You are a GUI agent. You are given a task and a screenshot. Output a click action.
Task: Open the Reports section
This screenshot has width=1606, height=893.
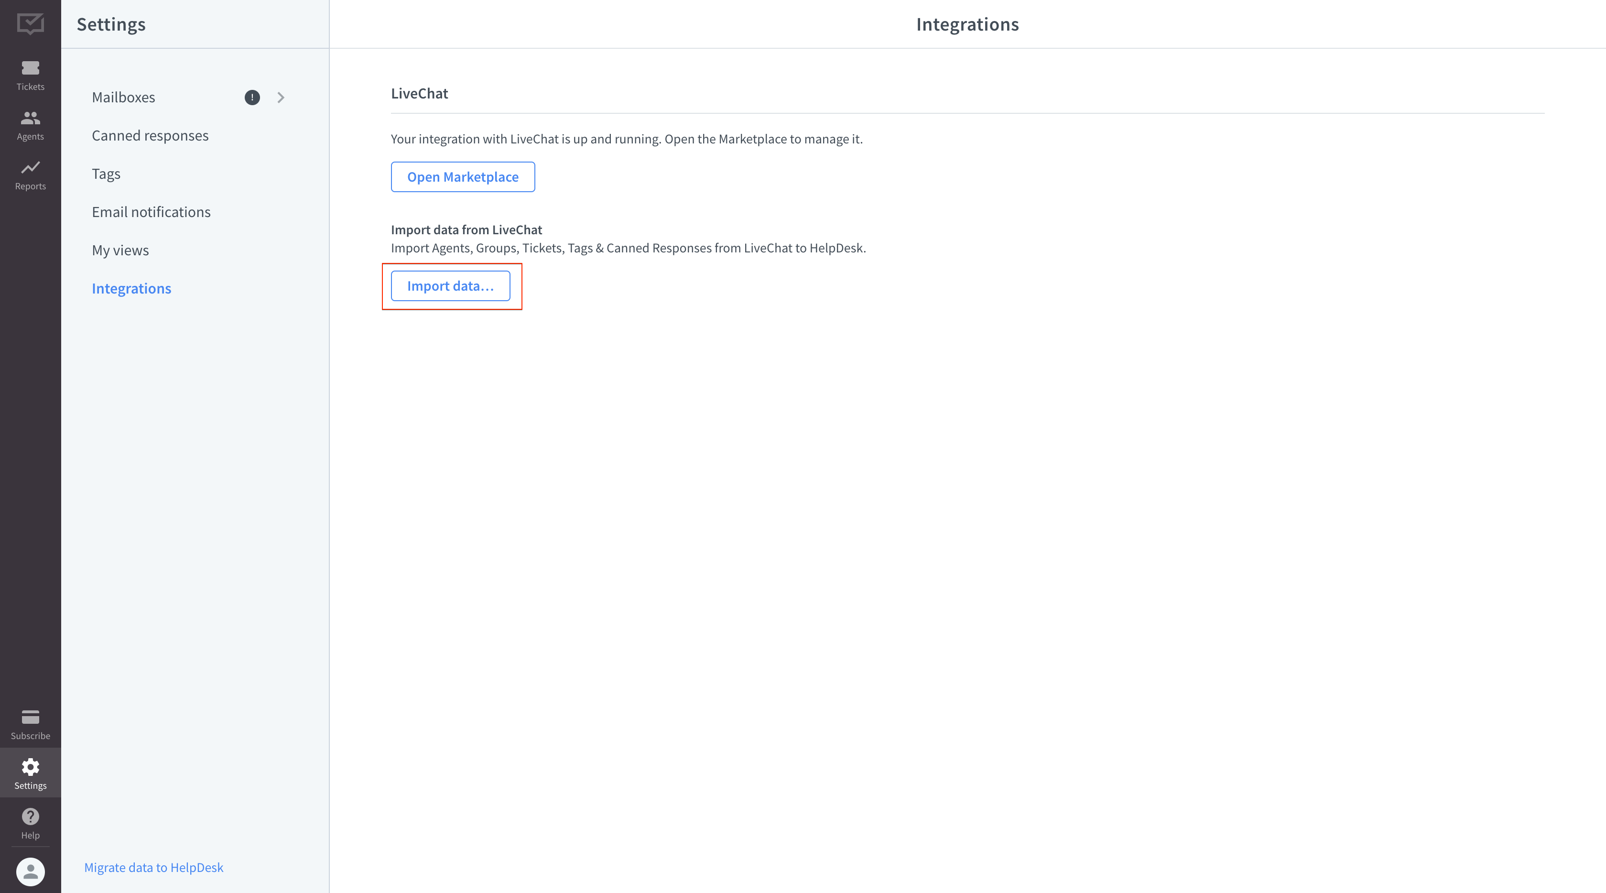(31, 174)
